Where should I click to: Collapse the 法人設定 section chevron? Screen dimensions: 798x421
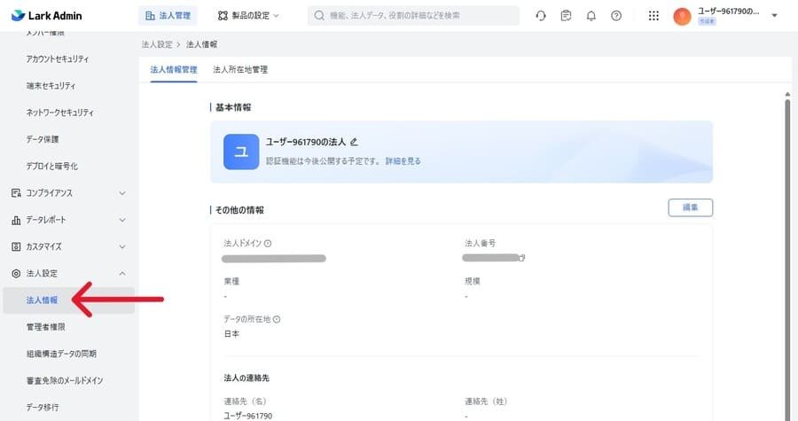[x=122, y=274]
